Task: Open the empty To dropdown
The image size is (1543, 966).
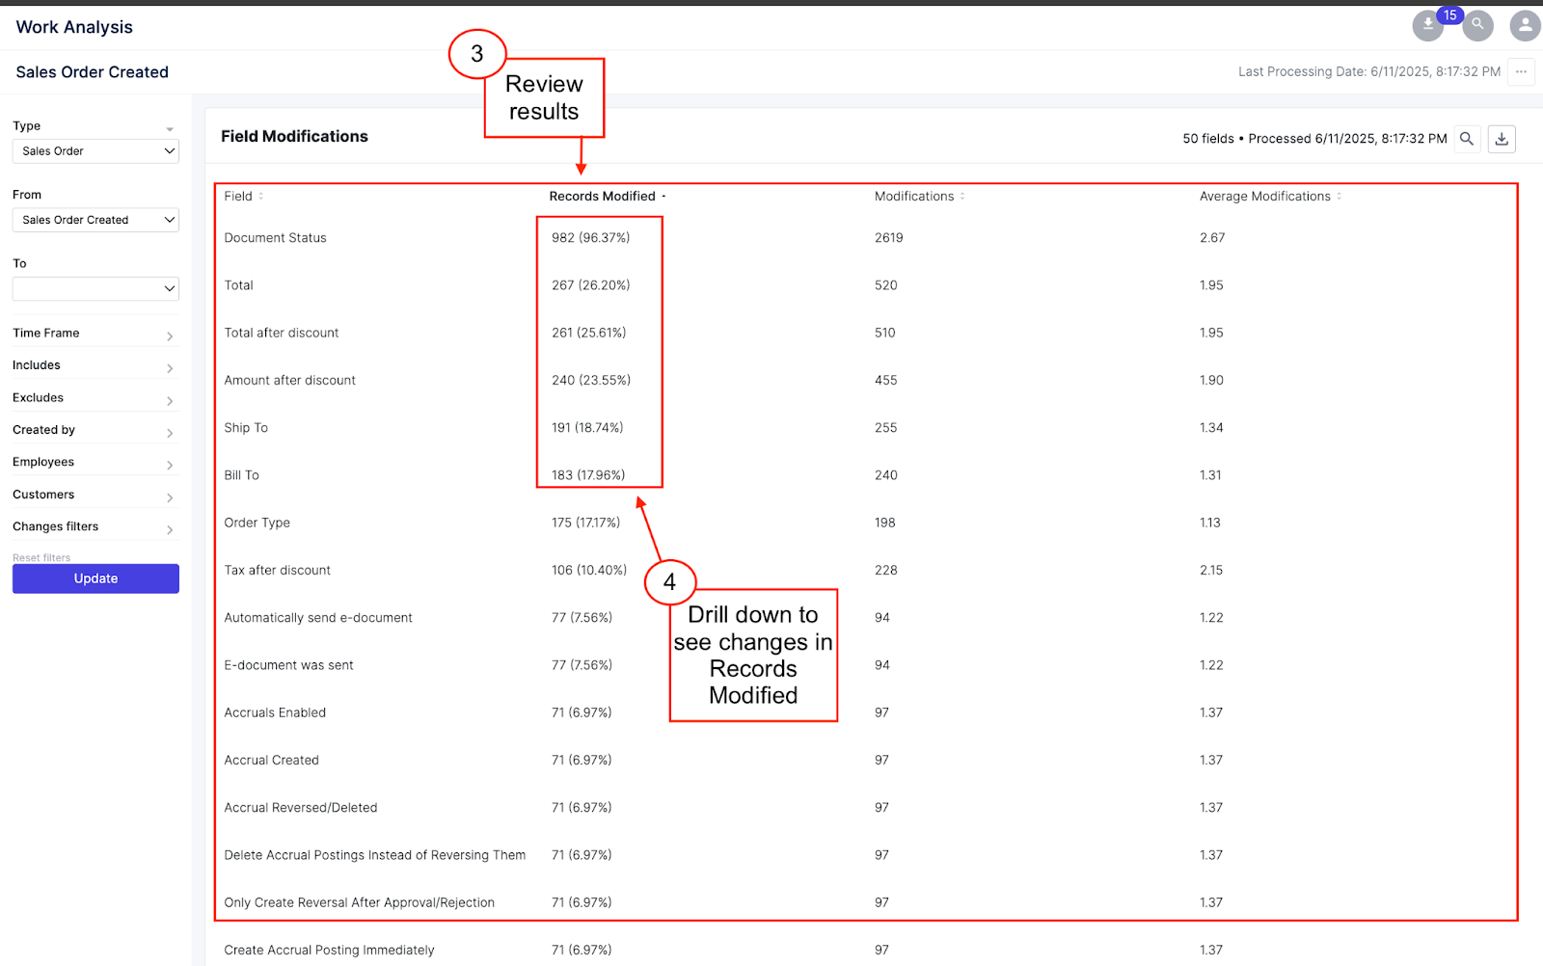Action: point(95,288)
